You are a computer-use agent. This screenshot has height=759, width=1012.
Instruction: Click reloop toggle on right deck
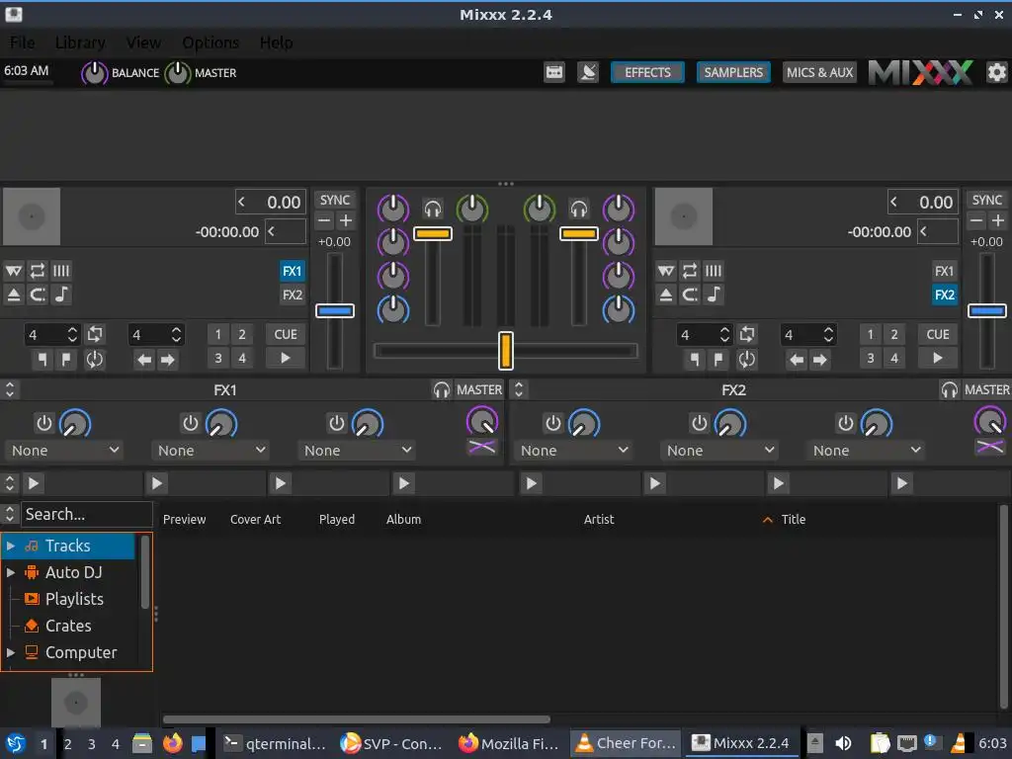pos(747,360)
